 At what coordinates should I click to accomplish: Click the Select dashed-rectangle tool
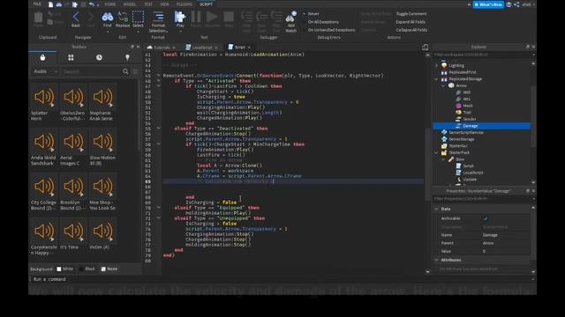click(138, 17)
